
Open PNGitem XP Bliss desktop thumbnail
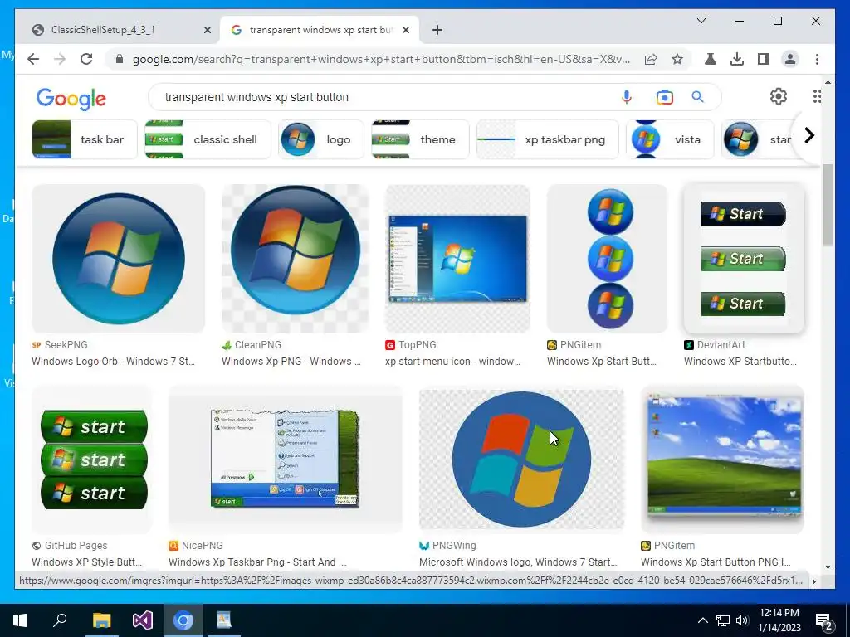click(722, 460)
